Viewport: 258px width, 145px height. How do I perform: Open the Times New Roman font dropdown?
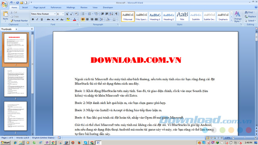tap(55, 14)
